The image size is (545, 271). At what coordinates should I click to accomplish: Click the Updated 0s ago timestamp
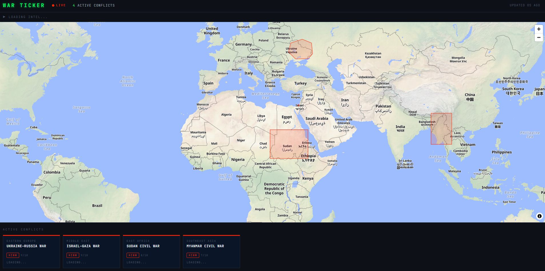[525, 5]
